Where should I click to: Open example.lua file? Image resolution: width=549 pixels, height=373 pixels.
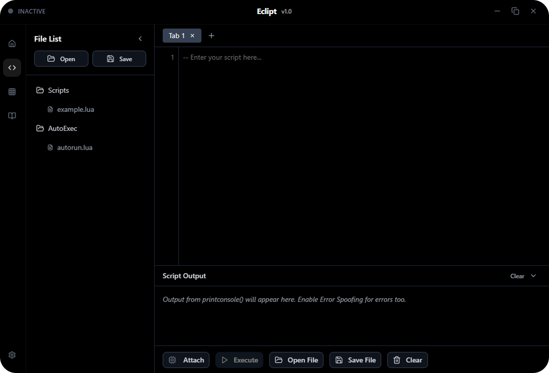coord(71,109)
